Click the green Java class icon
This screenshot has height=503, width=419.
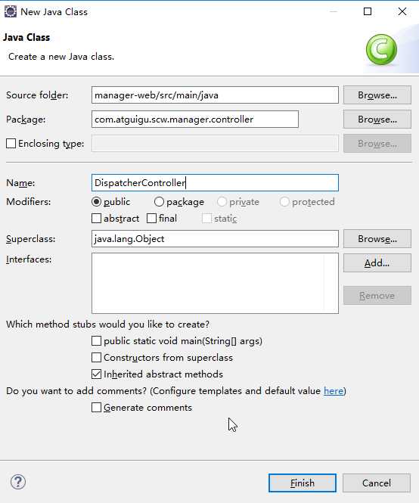point(381,50)
